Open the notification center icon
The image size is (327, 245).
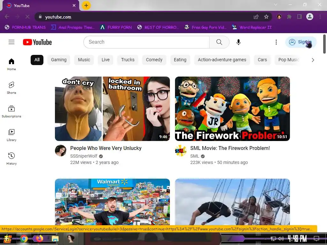pyautogui.click(x=316, y=238)
